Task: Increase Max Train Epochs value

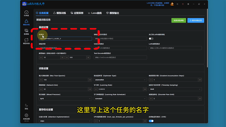Action: coord(90,80)
